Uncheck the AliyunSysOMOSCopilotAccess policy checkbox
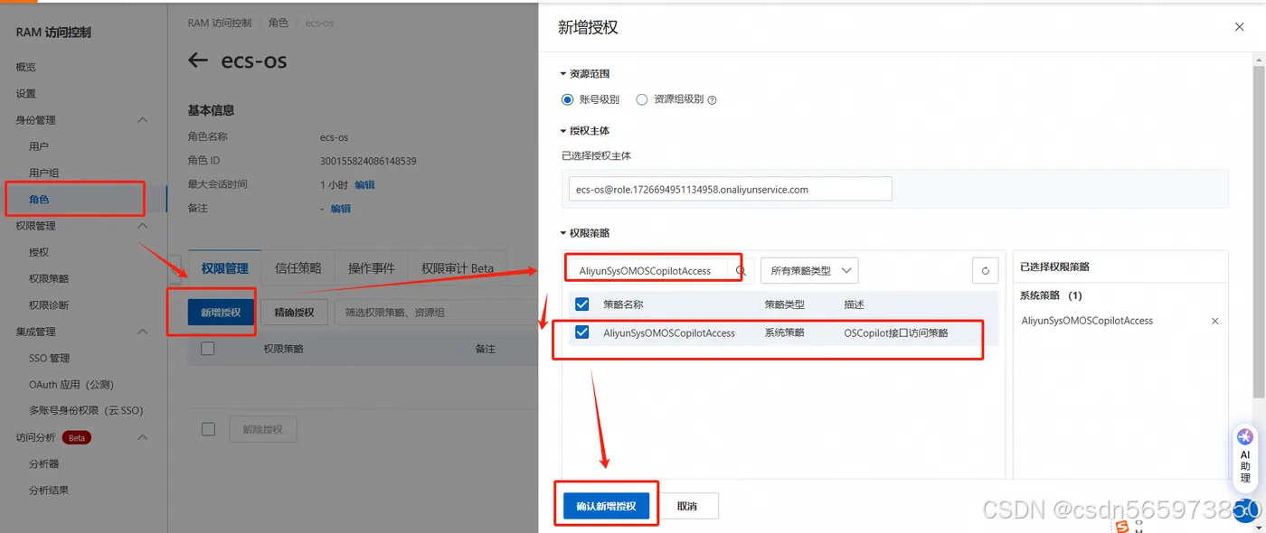Screen dimensions: 1266x533 pyautogui.click(x=581, y=332)
